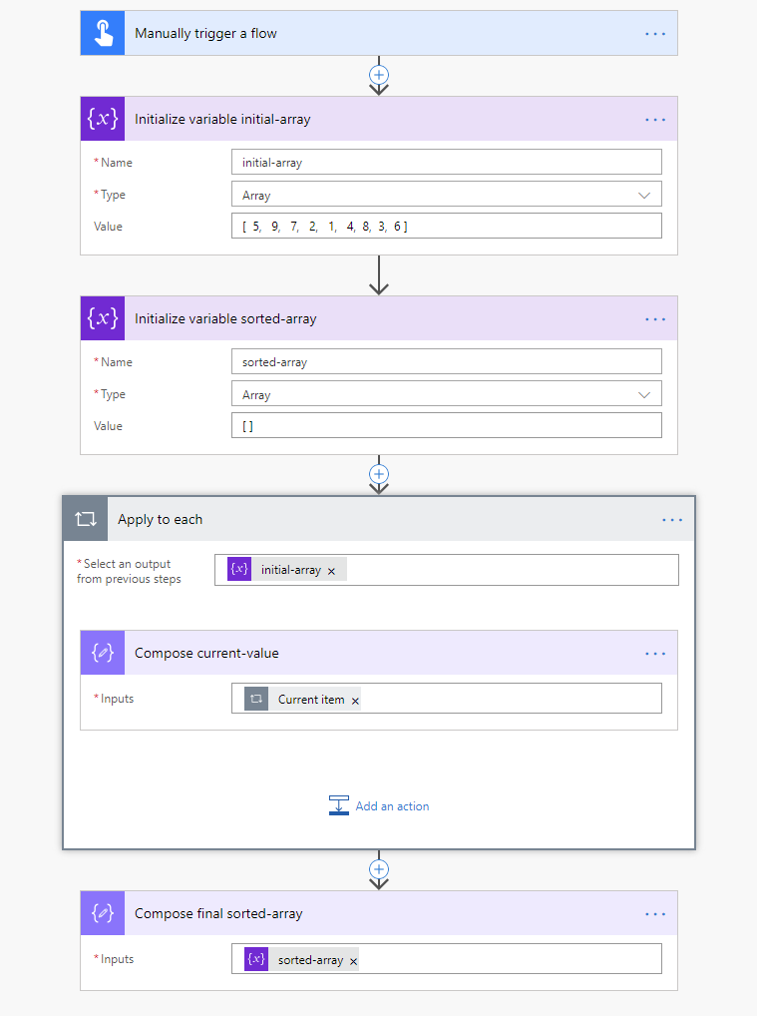Remove sorted-array token from final Inputs
Viewport: 757px width, 1016px height.
click(353, 961)
